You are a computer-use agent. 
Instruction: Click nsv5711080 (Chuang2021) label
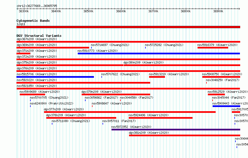71,121
